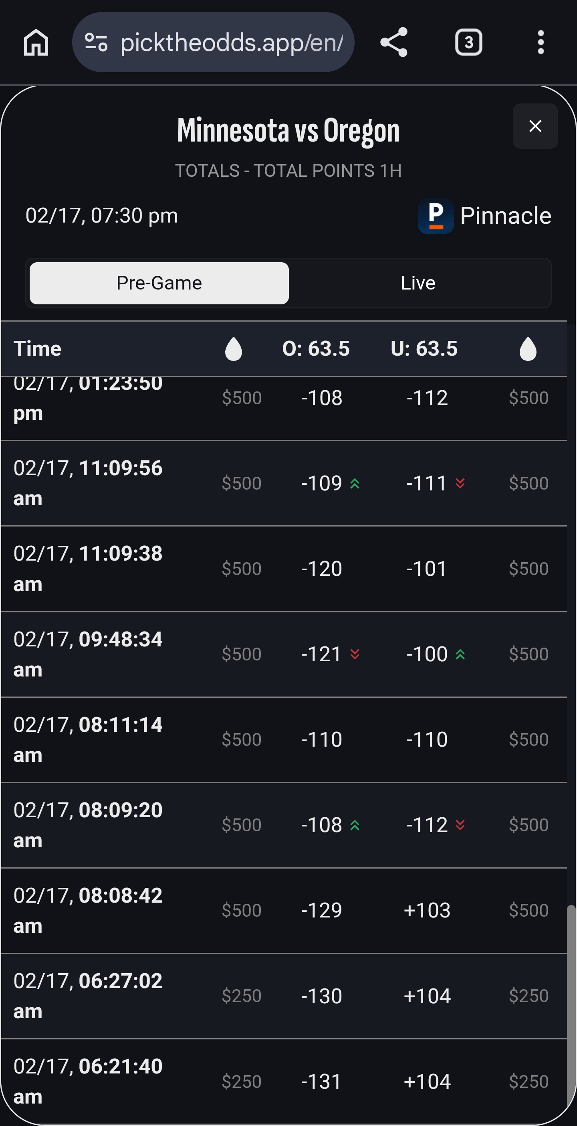Click the green up arrow beside -109
The width and height of the screenshot is (577, 1126).
355,484
